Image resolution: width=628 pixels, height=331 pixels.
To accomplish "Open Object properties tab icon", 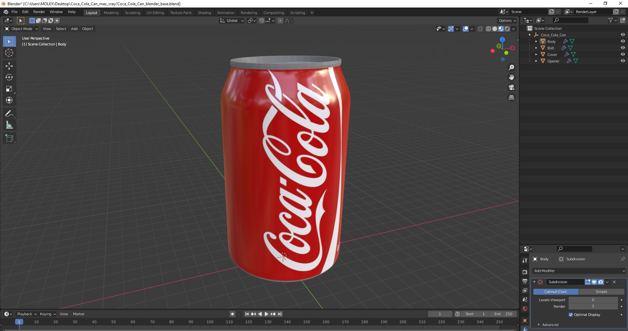I will [525, 321].
